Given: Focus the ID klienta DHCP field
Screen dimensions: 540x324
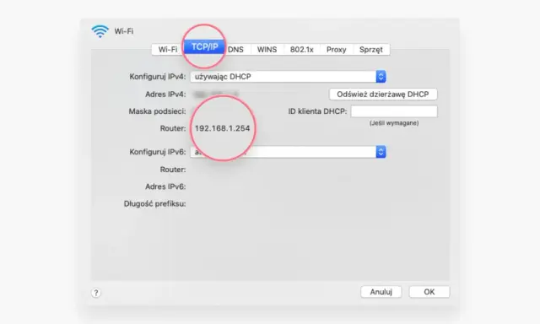Looking at the screenshot, I should [x=394, y=111].
